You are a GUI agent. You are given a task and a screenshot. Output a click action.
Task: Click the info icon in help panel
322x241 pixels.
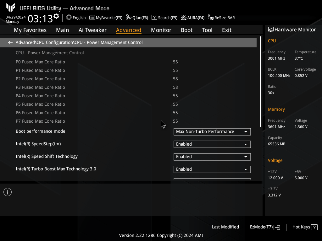tap(8, 192)
